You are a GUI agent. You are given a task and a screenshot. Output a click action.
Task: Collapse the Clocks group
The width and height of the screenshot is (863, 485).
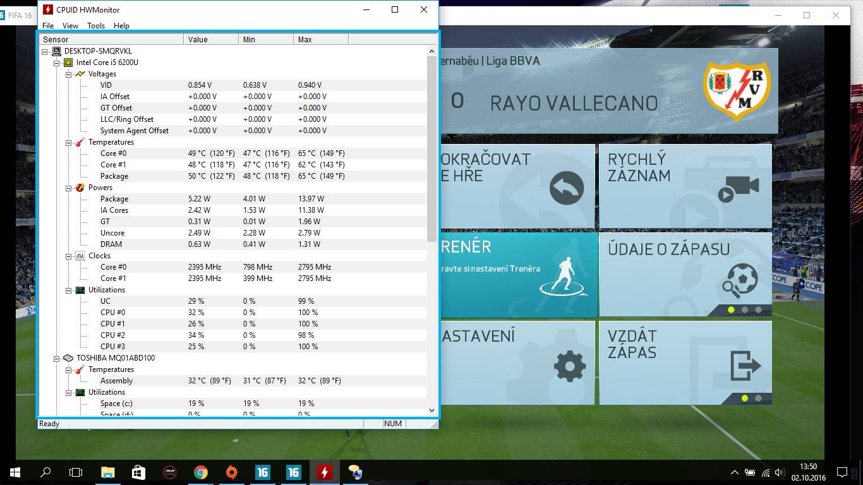pyautogui.click(x=69, y=256)
